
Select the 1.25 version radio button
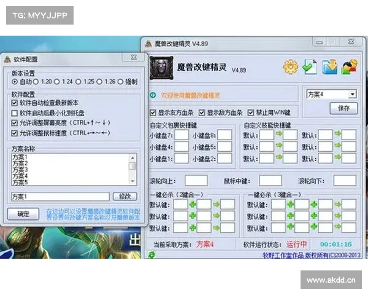tap(78, 82)
